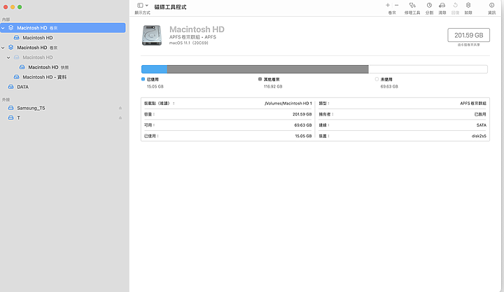This screenshot has width=504, height=292.
Task: Select Samsung_T5 external drive
Action: (31, 108)
